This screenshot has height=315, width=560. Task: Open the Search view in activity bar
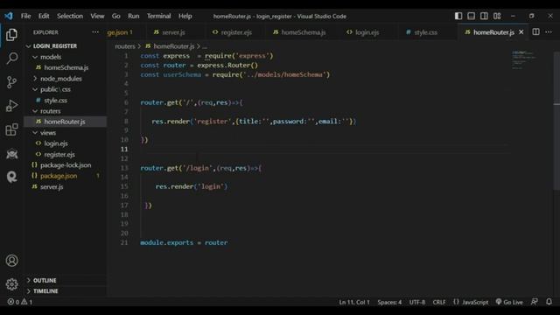11,59
